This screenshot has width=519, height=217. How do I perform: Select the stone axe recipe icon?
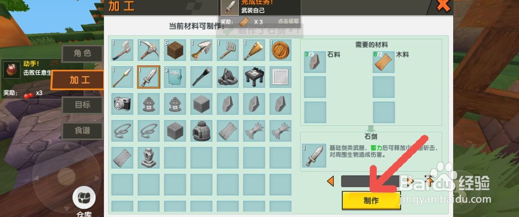point(122,50)
